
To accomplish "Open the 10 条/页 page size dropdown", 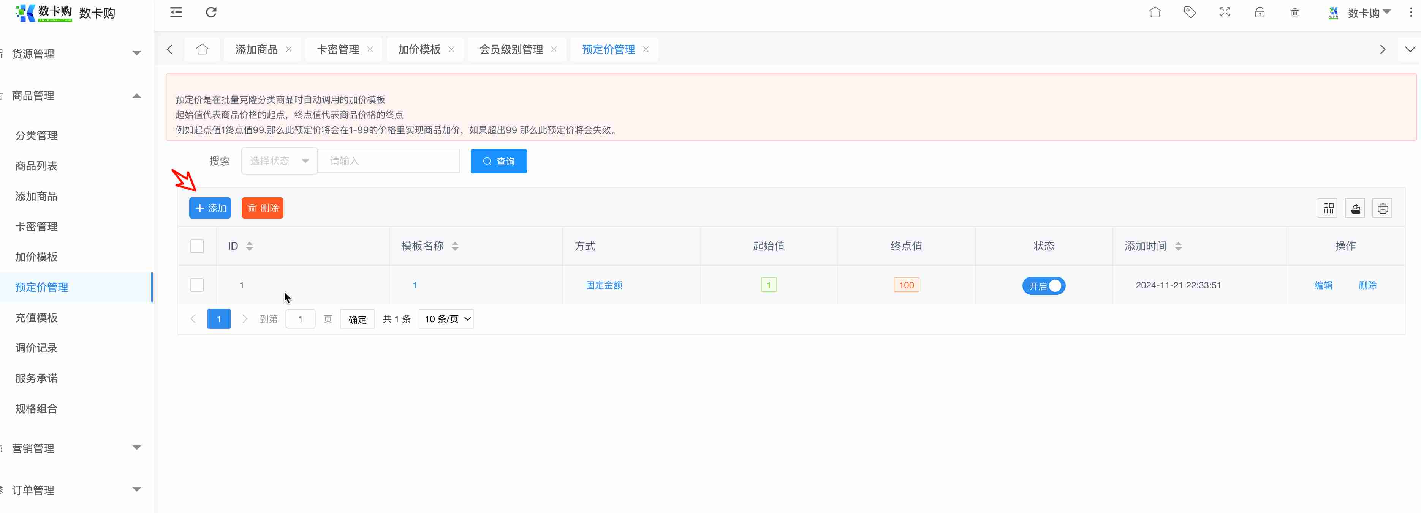I will pos(446,319).
